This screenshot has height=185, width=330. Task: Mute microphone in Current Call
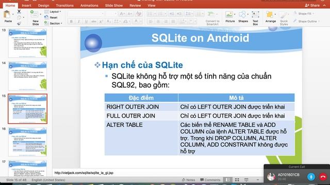click(x=311, y=177)
